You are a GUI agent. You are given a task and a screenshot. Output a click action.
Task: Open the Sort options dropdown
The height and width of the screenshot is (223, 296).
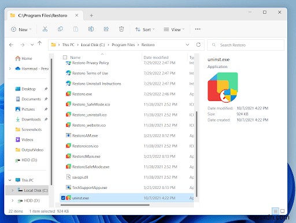(x=145, y=29)
